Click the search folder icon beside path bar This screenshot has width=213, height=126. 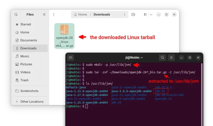point(133,14)
